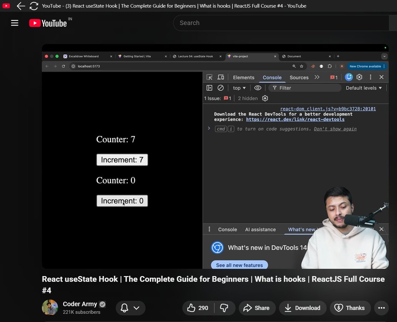Open DevTools settings gear

click(x=359, y=77)
